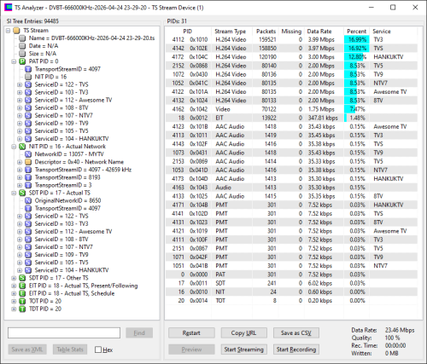427x364 pixels.
Task: Click the TS Analyzer app icon in title bar
Action: click(9, 8)
